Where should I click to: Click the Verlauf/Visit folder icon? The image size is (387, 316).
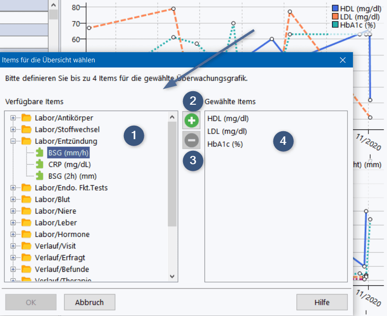coord(26,246)
